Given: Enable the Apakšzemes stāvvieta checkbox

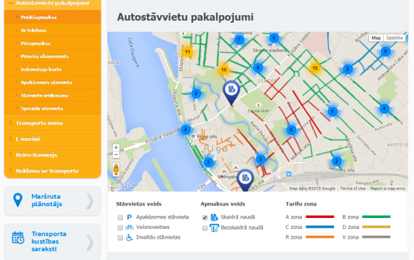Looking at the screenshot, I should tap(120, 217).
